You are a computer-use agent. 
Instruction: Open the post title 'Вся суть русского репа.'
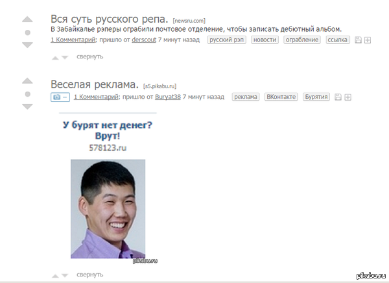(x=110, y=19)
